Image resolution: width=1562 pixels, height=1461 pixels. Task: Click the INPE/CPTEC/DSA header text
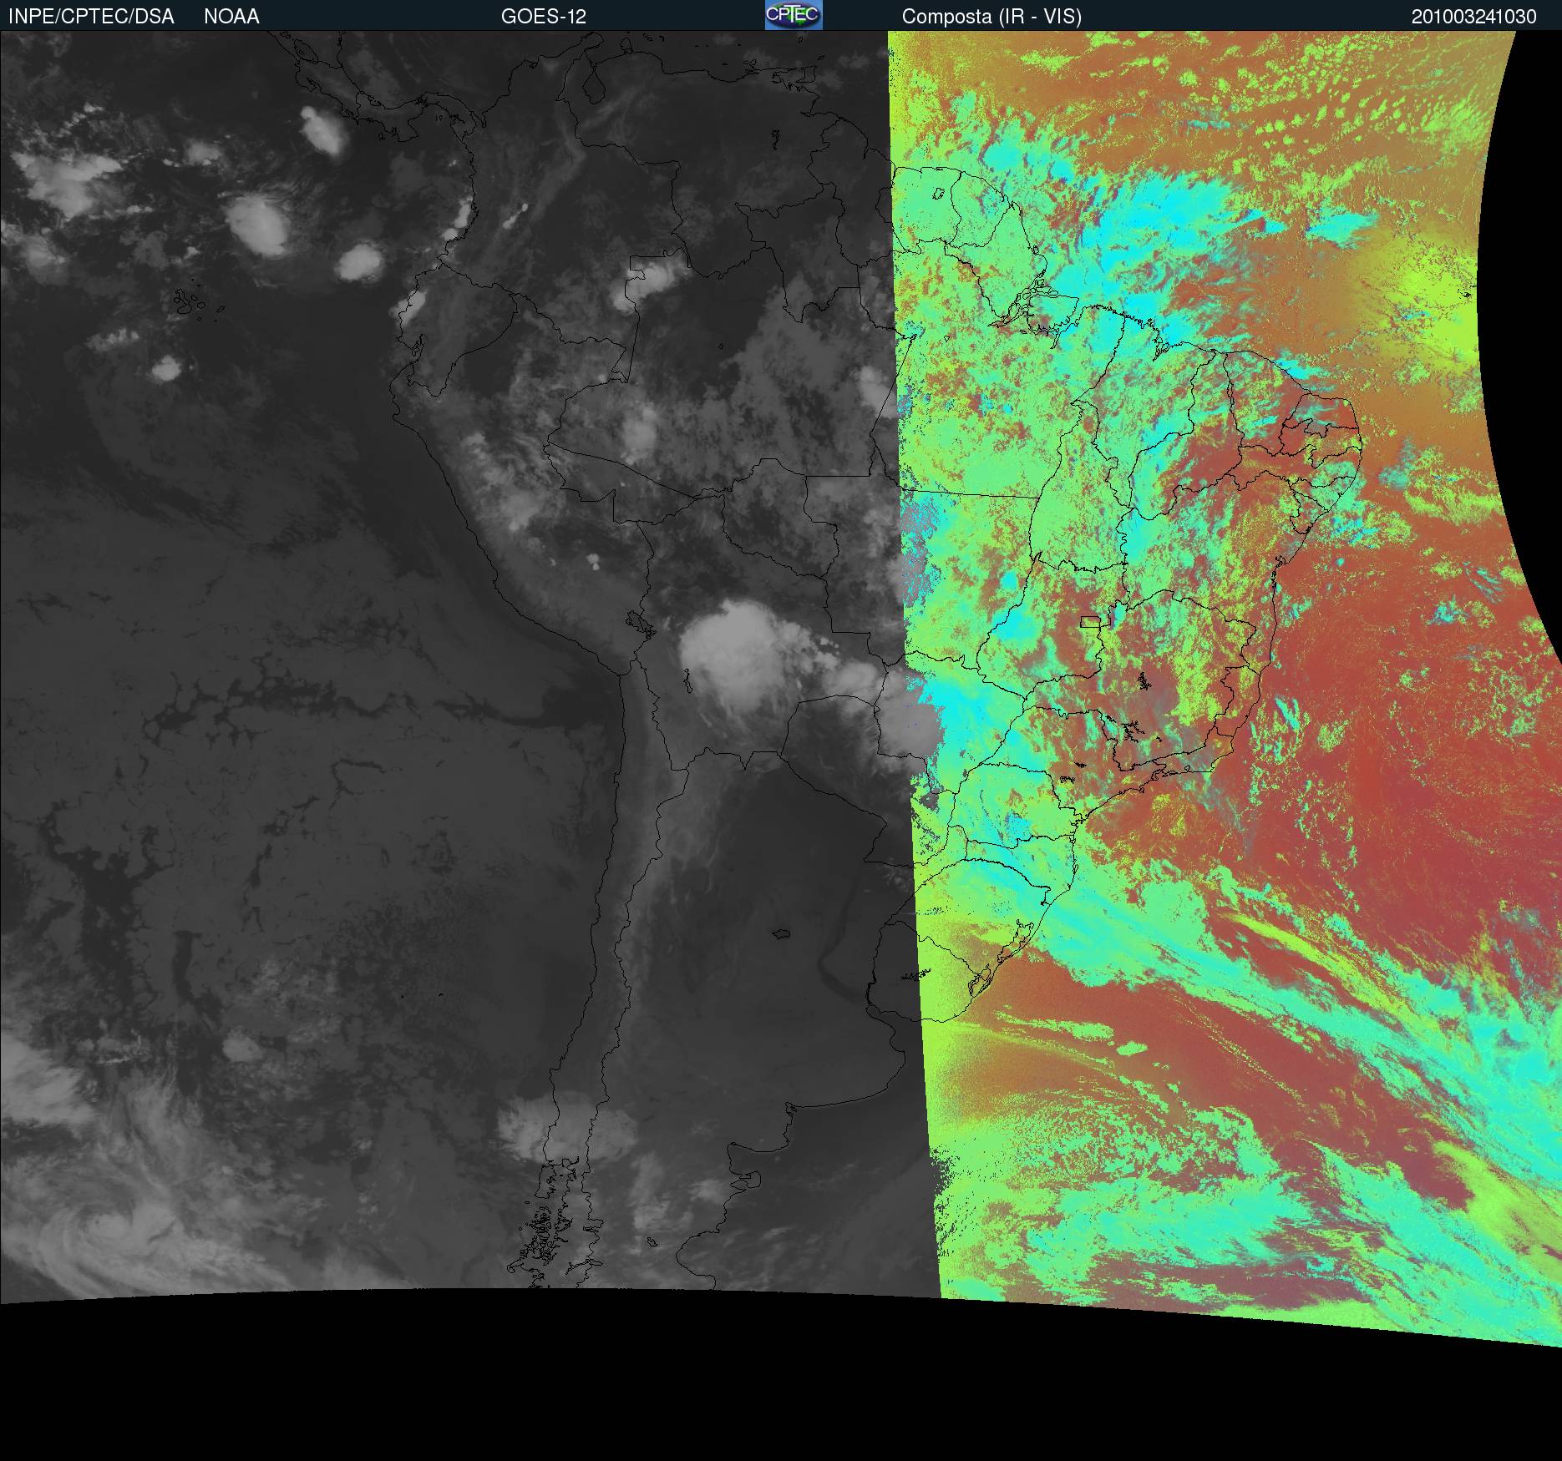[x=91, y=17]
